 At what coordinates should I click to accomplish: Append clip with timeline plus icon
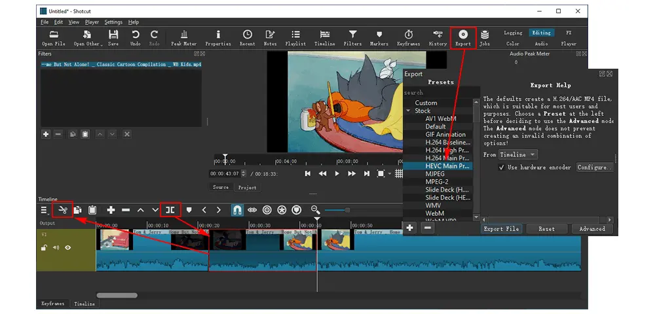(x=111, y=210)
